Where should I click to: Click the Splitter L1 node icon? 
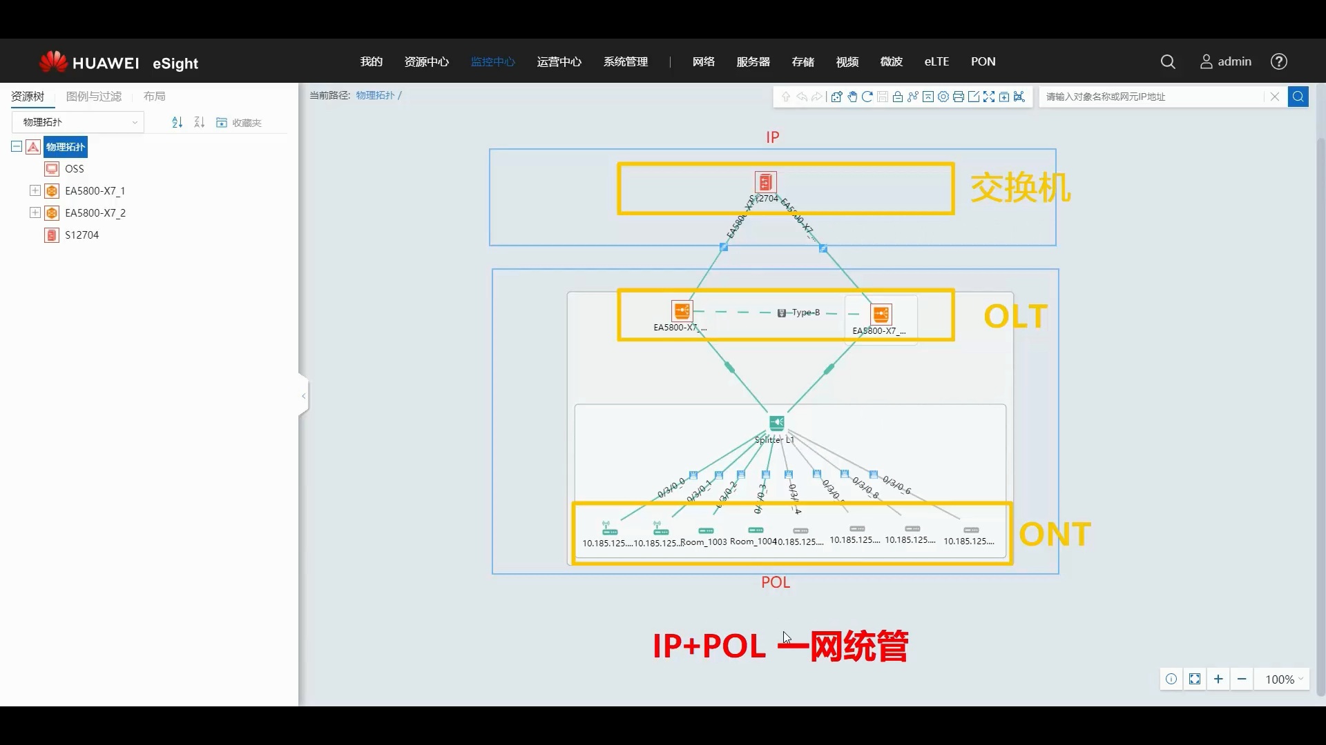(x=776, y=422)
